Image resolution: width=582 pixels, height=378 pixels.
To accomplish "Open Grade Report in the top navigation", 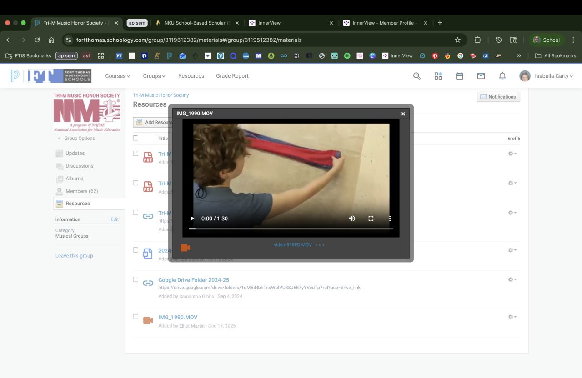I will coord(232,76).
